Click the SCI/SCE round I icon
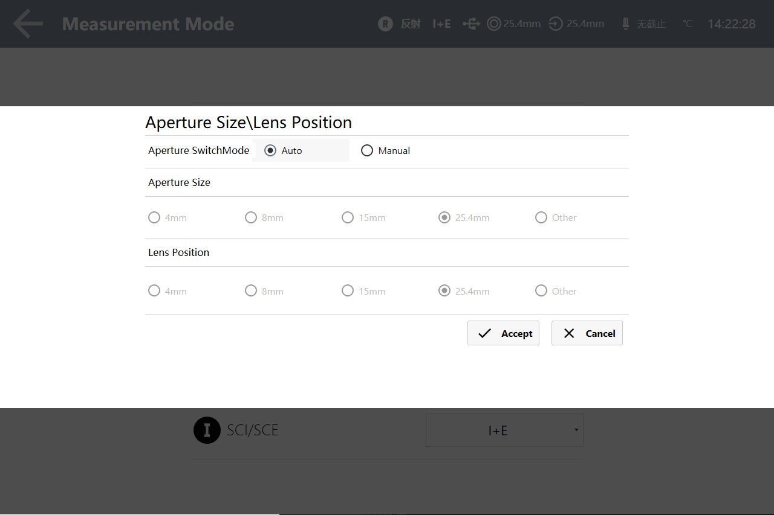This screenshot has width=774, height=515. pyautogui.click(x=207, y=430)
